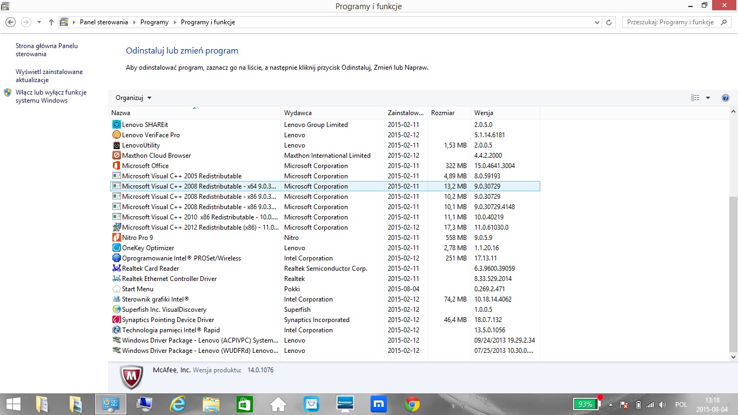Open the Maxthon browser taskbar icon

379,404
